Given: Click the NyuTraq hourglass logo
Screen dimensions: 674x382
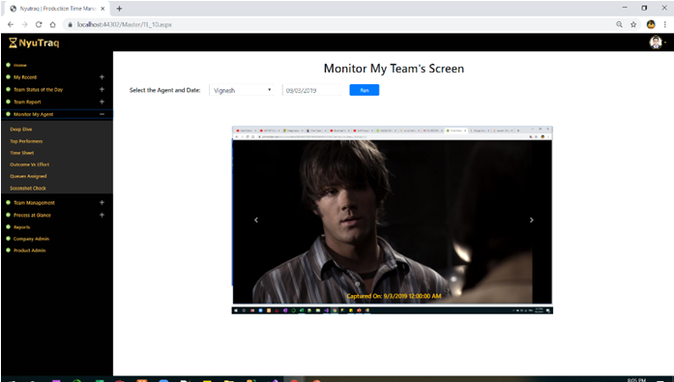Looking at the screenshot, I should pyautogui.click(x=13, y=43).
